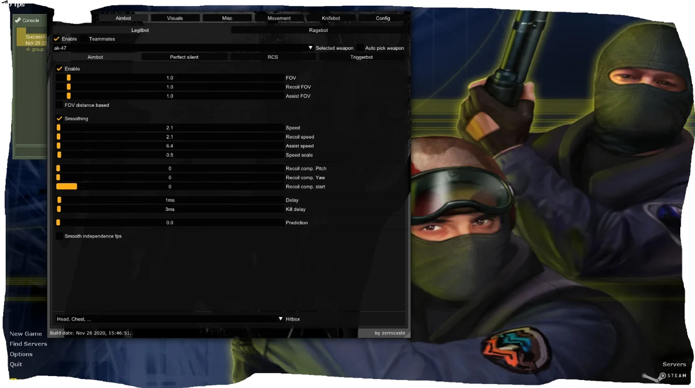Click the Speed scale slider
This screenshot has width=695, height=388.
(170, 155)
